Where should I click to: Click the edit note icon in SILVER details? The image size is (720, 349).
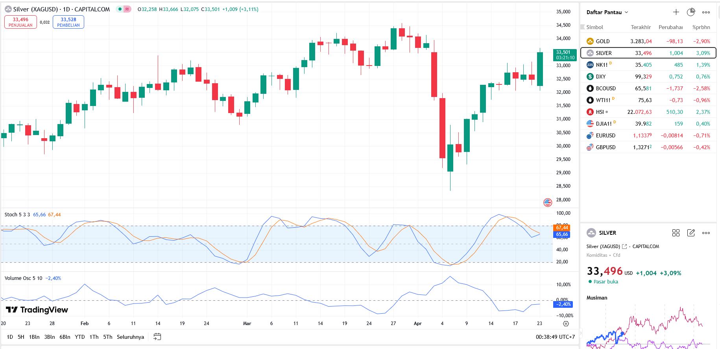pos(691,233)
